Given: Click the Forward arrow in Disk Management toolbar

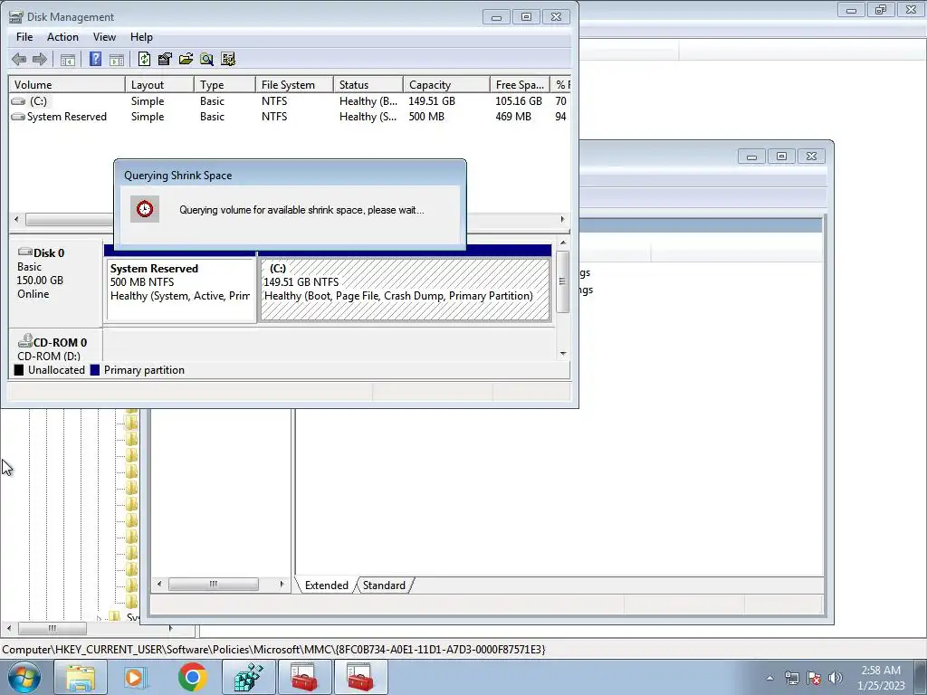Looking at the screenshot, I should (x=40, y=59).
